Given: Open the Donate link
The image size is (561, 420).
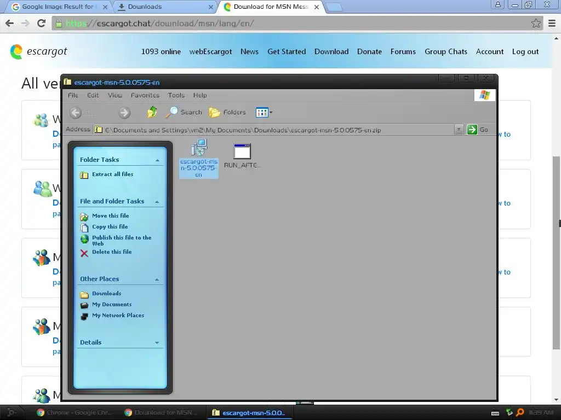Looking at the screenshot, I should [369, 52].
